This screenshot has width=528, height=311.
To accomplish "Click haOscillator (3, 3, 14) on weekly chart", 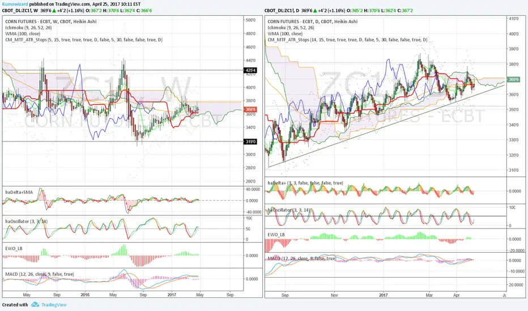I will tap(26, 222).
